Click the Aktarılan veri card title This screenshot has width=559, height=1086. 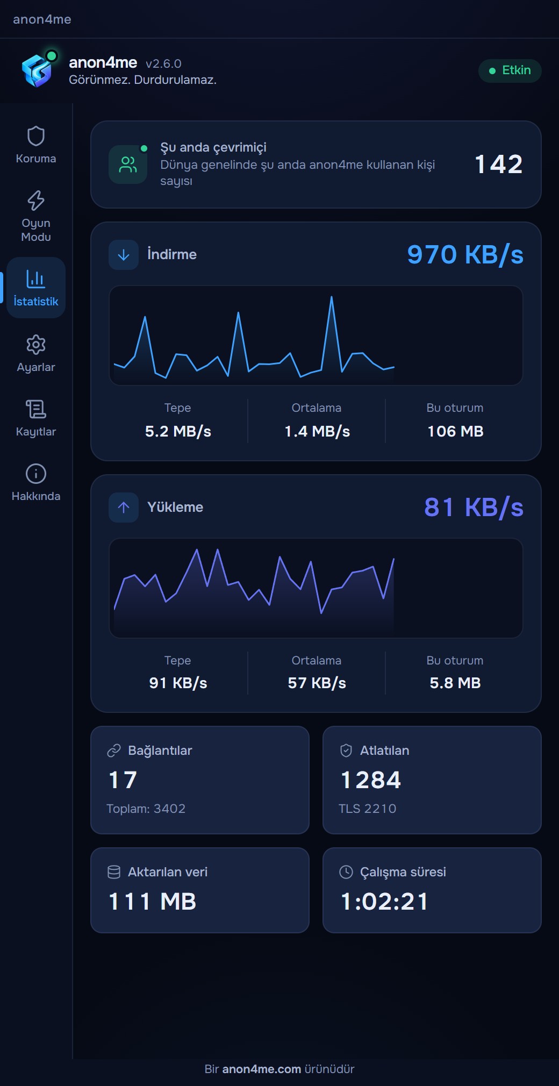click(x=168, y=872)
